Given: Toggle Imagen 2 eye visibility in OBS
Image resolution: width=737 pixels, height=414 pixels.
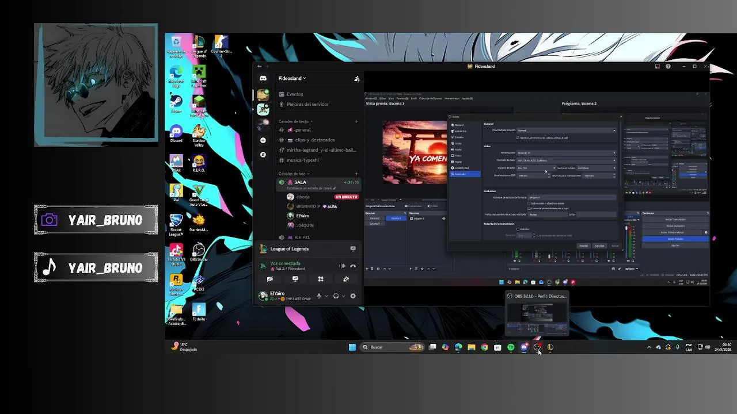Looking at the screenshot, I should pyautogui.click(x=443, y=218).
